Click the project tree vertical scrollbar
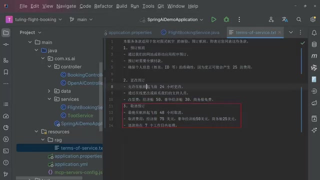320x180 pixels. coord(101,97)
